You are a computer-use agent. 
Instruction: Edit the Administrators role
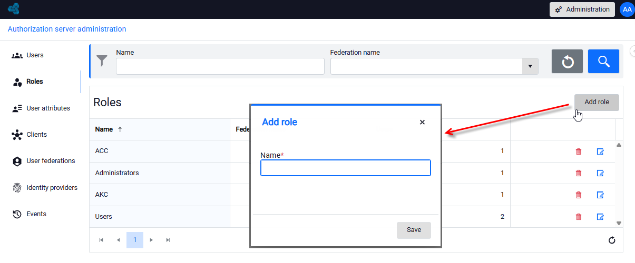point(600,173)
